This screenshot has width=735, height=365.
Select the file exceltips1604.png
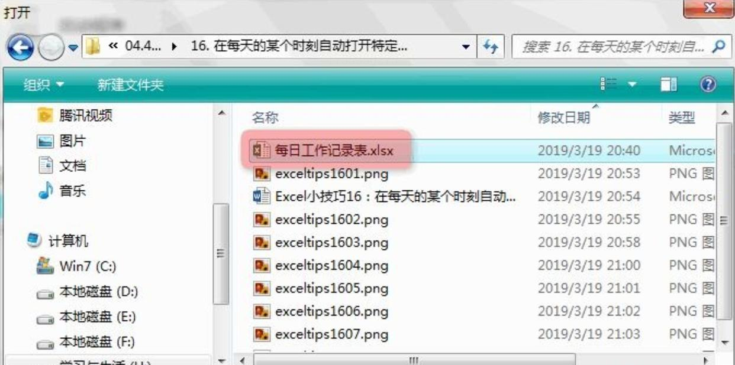point(331,266)
